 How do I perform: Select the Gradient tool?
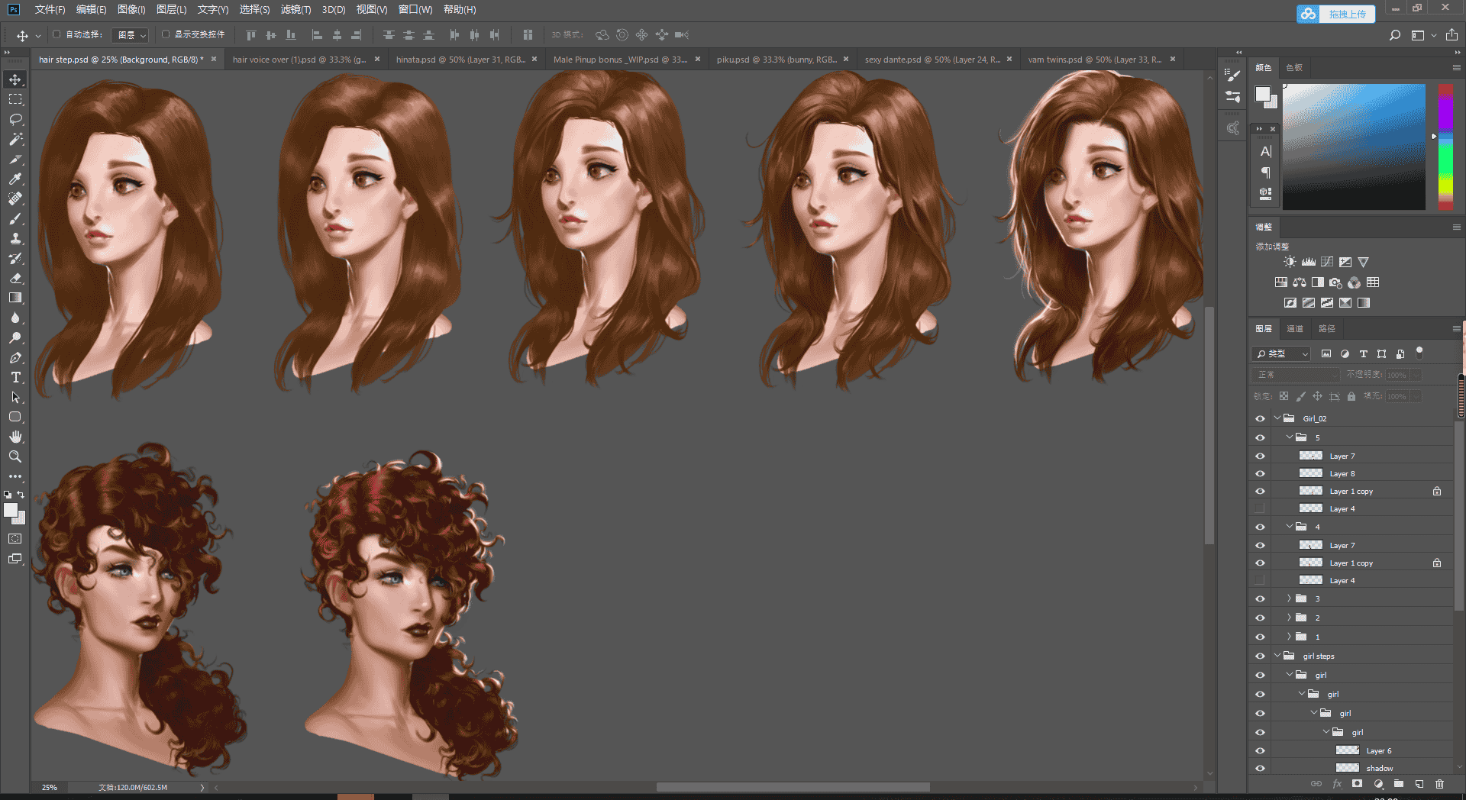15,298
